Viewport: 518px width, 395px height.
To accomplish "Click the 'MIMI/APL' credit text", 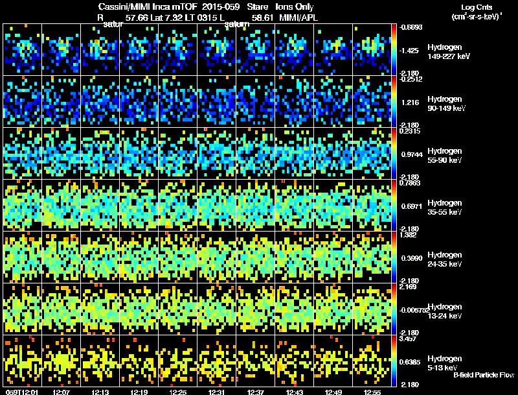I will coord(298,18).
